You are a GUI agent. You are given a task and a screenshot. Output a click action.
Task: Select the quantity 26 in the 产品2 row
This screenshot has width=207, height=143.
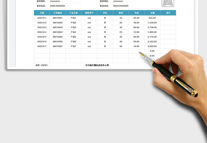click(x=121, y=23)
